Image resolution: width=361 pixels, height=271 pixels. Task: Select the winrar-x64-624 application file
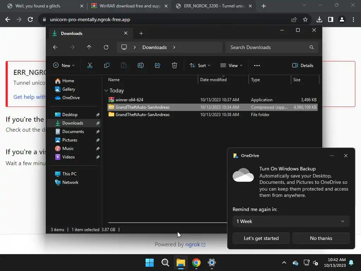coord(212,100)
